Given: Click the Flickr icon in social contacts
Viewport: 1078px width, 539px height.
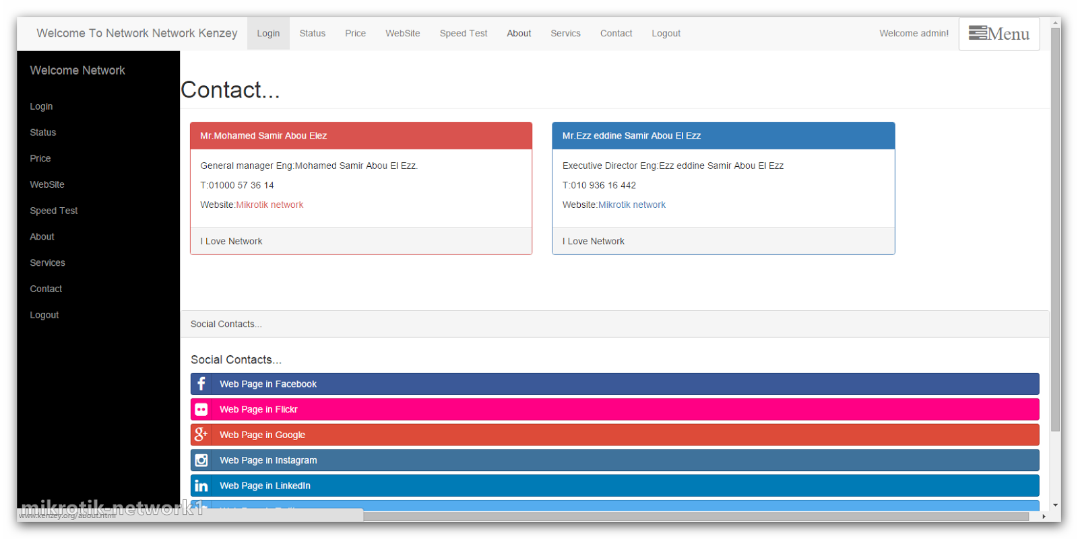Looking at the screenshot, I should pyautogui.click(x=201, y=409).
